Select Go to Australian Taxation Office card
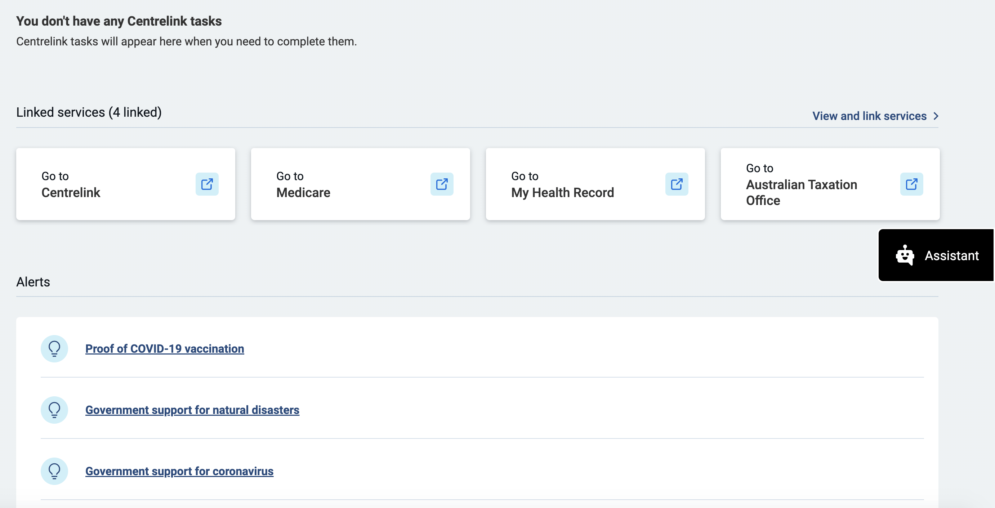Image resolution: width=995 pixels, height=508 pixels. click(811, 184)
